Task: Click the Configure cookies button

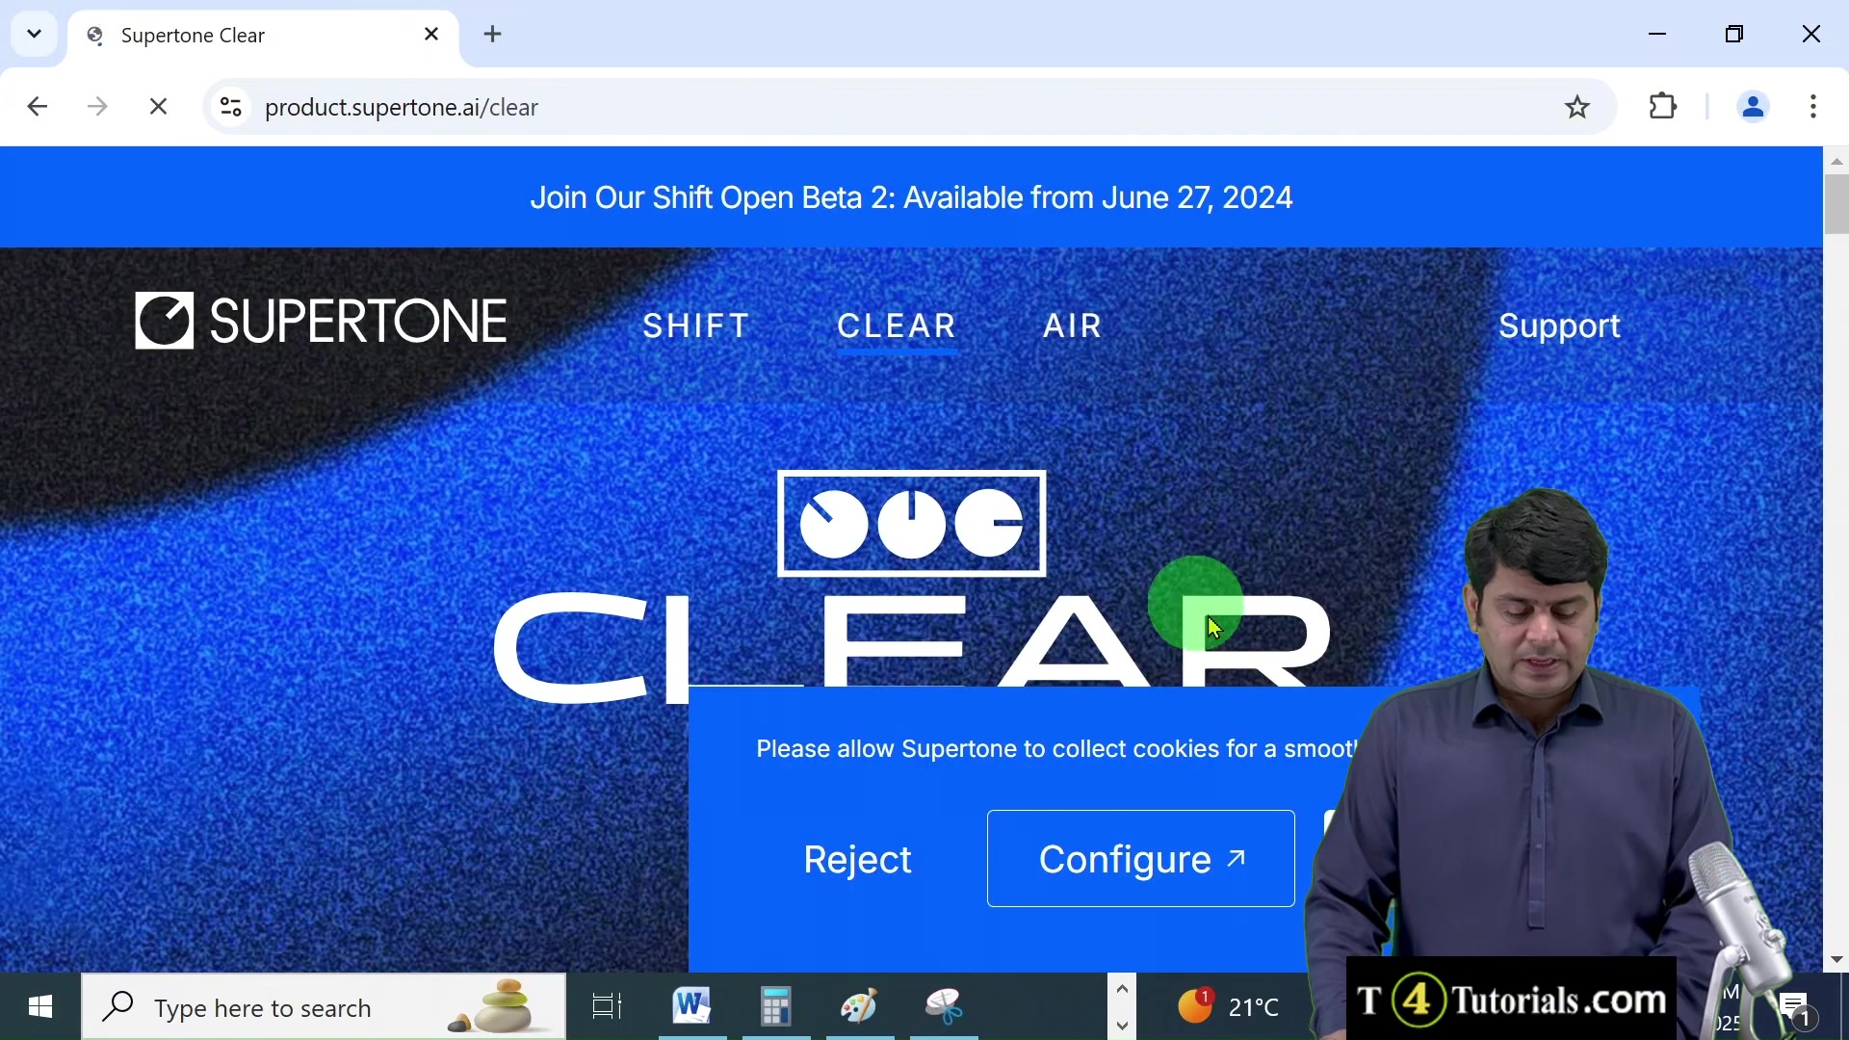Action: pyautogui.click(x=1139, y=859)
